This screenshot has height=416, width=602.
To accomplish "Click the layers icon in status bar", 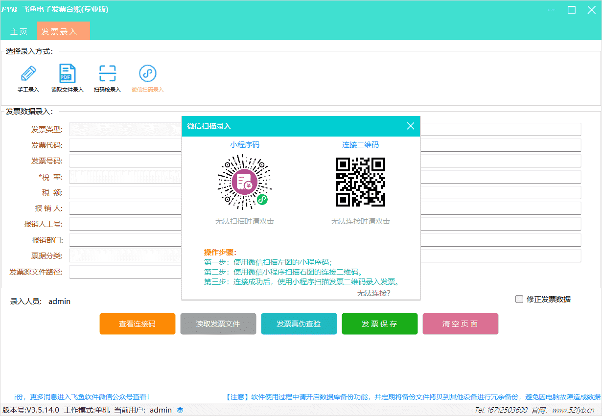I will tap(180, 410).
